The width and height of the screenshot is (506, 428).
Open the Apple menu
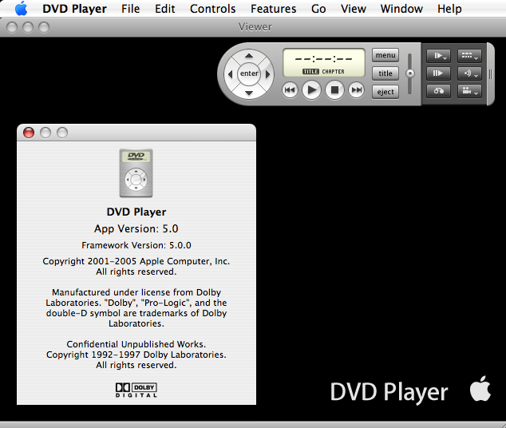click(21, 9)
